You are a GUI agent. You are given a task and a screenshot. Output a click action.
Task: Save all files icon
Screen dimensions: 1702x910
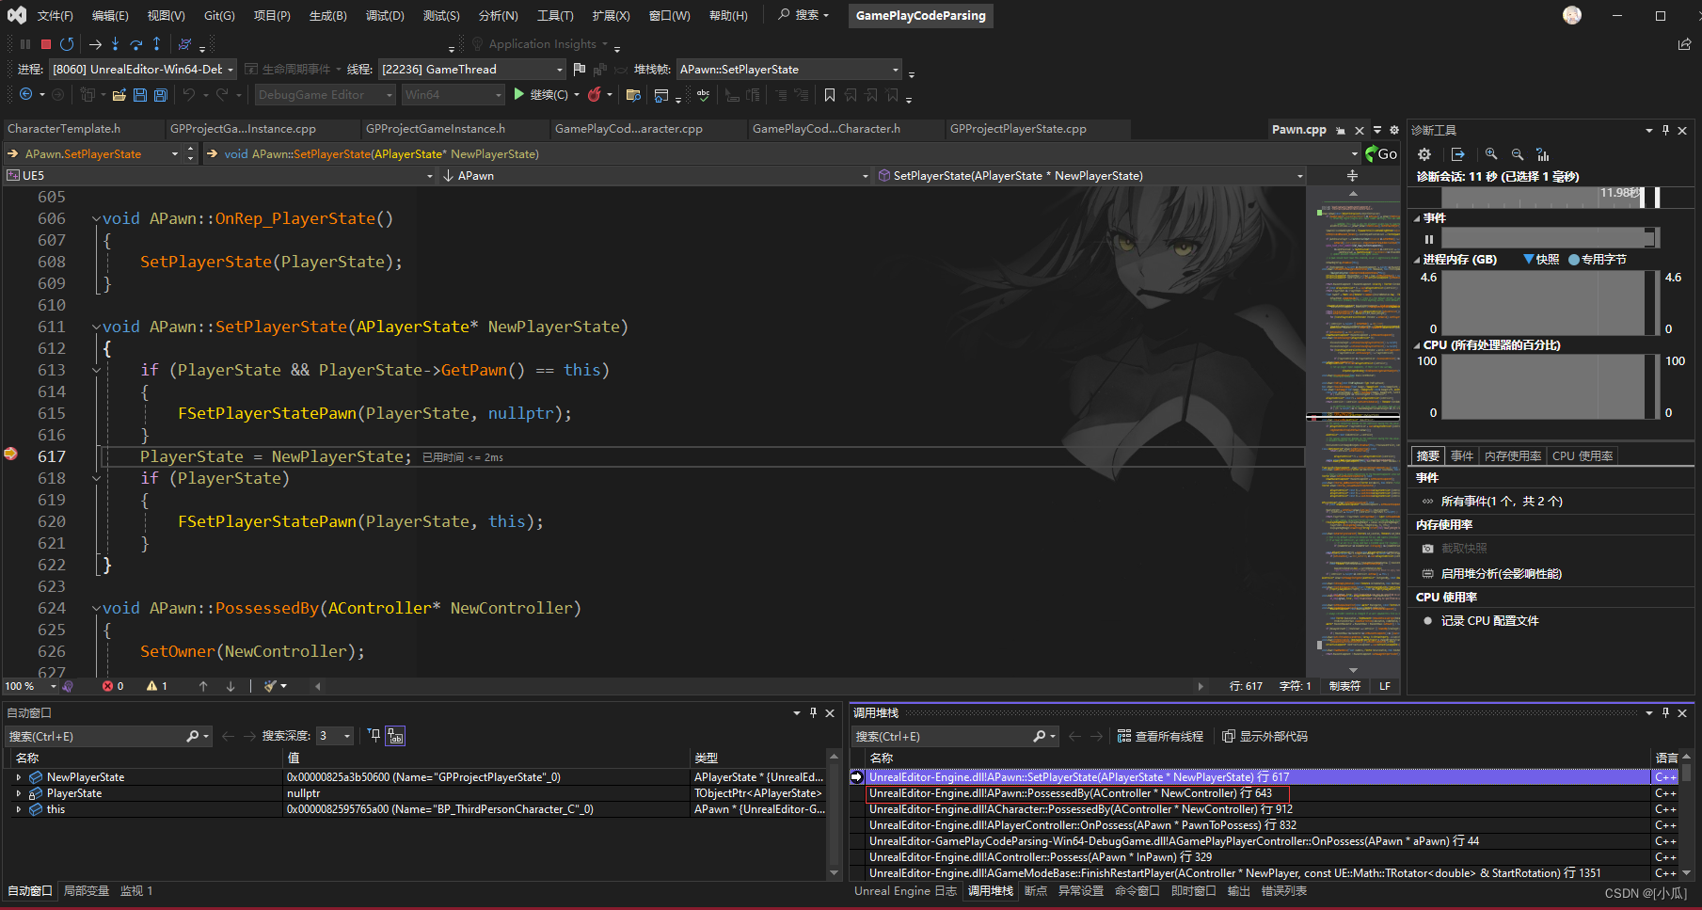[x=161, y=94]
